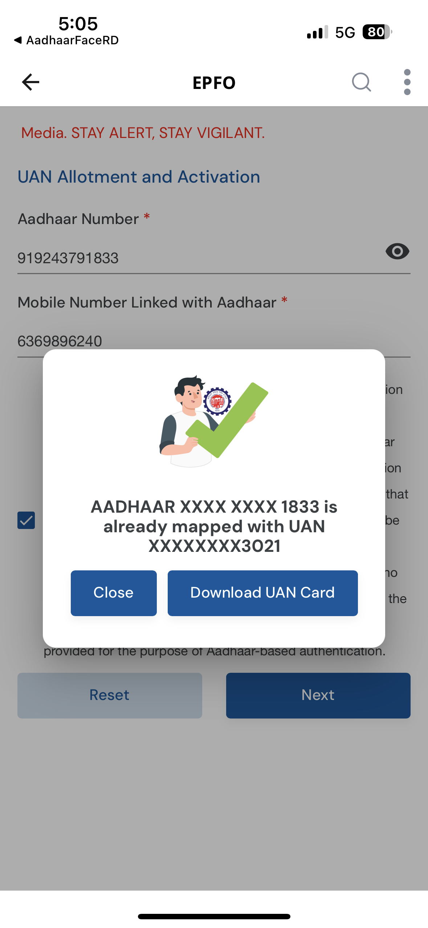
Task: Click the Next button
Action: tap(318, 695)
